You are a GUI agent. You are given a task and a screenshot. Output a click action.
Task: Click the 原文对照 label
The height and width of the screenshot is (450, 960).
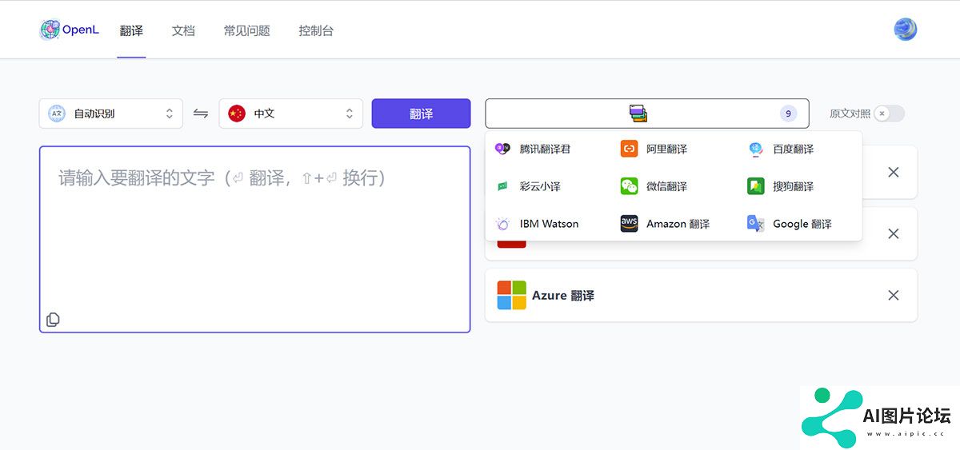[850, 113]
